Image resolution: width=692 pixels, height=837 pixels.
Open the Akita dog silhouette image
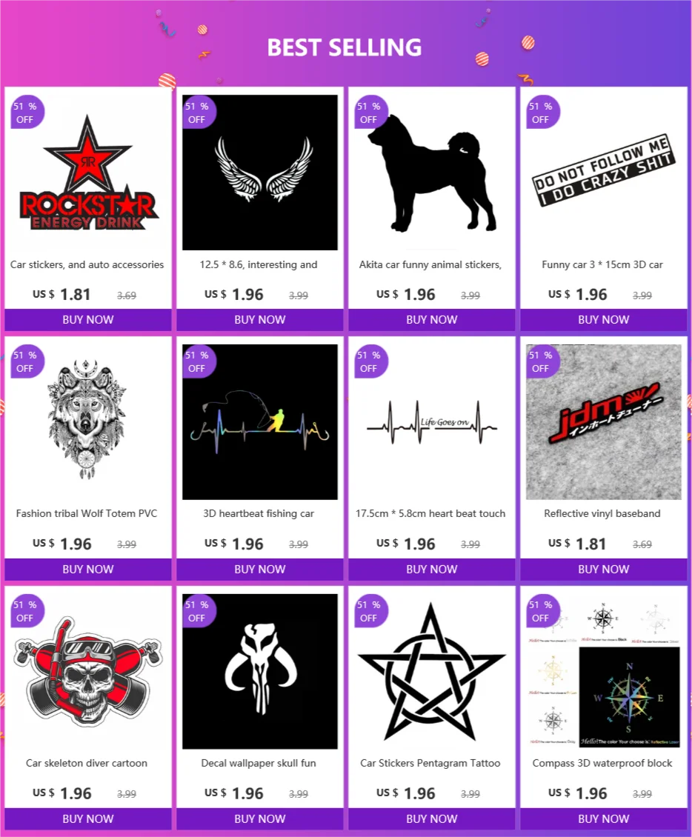point(432,173)
